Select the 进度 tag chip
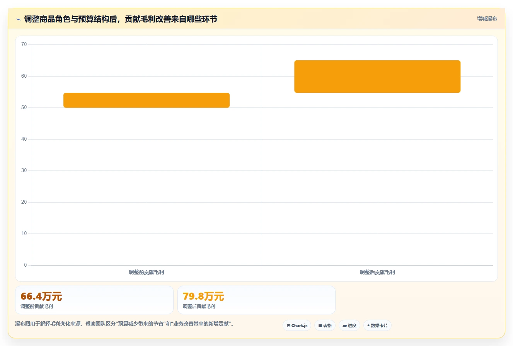Screen dimensions: 513x346 tap(349, 326)
